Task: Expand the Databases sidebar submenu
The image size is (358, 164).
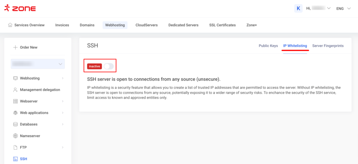Action: pos(63,124)
